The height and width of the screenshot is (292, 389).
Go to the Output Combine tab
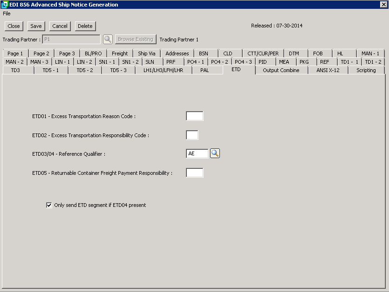(x=281, y=70)
